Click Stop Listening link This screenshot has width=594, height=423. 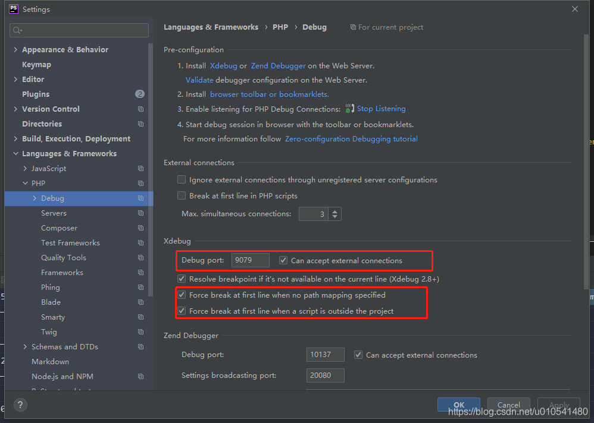click(x=381, y=109)
